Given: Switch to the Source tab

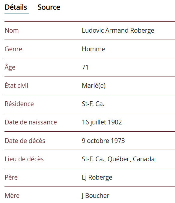Looking at the screenshot, I should point(49,7).
